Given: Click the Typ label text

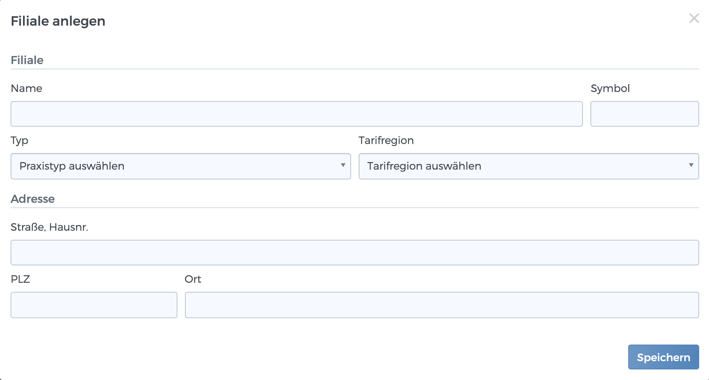Looking at the screenshot, I should 20,141.
